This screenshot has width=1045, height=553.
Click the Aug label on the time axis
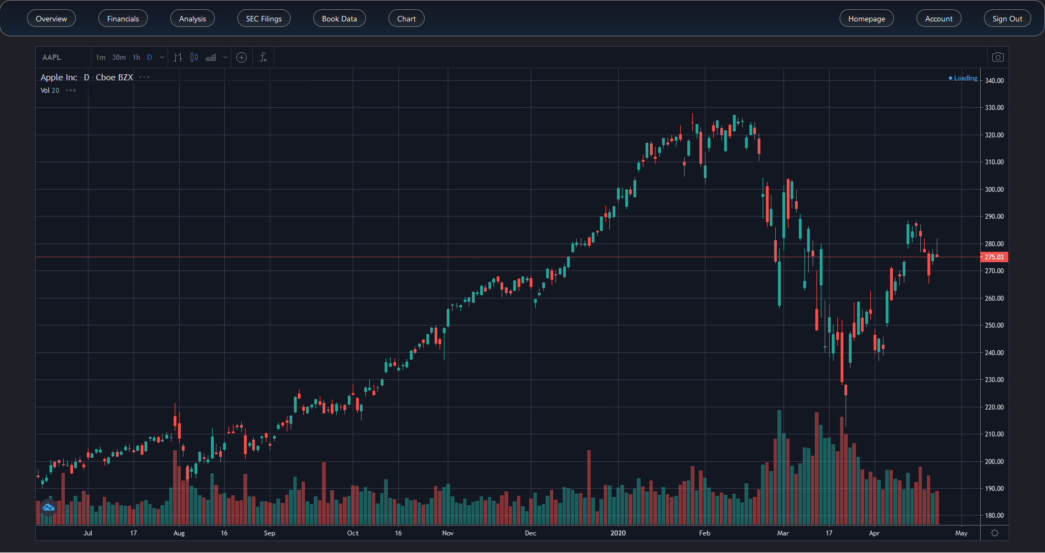179,533
